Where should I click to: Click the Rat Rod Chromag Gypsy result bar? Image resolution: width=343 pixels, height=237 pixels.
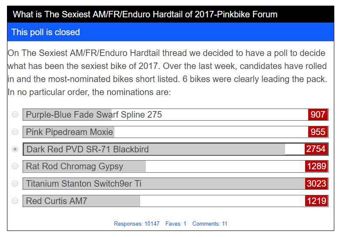point(165,166)
